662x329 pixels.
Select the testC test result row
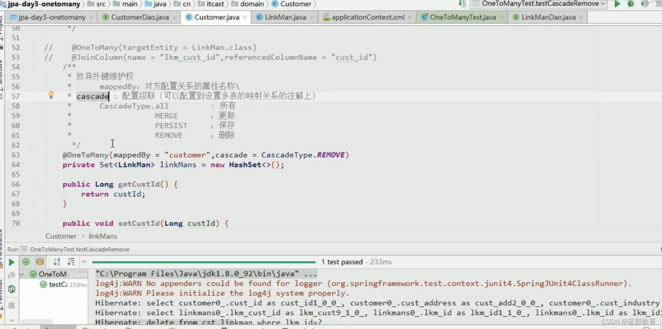[63, 284]
